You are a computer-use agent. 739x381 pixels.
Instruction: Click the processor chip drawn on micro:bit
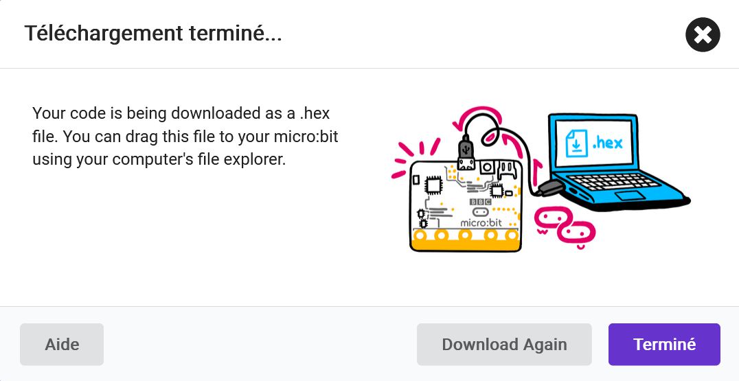tap(433, 185)
